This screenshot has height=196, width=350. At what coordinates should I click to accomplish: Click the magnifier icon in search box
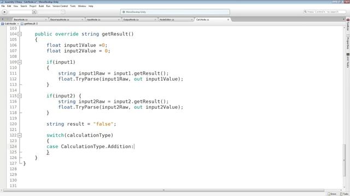(x=305, y=12)
